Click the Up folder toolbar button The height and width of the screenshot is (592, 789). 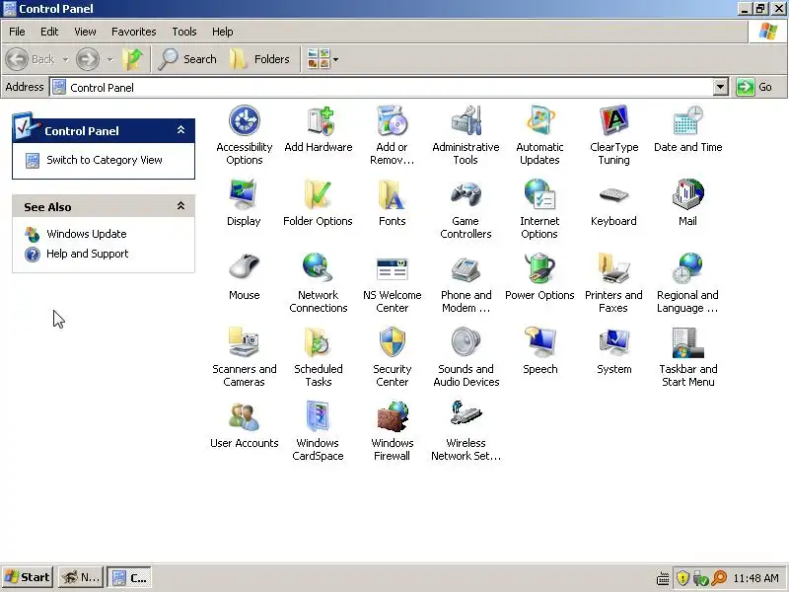coord(133,59)
